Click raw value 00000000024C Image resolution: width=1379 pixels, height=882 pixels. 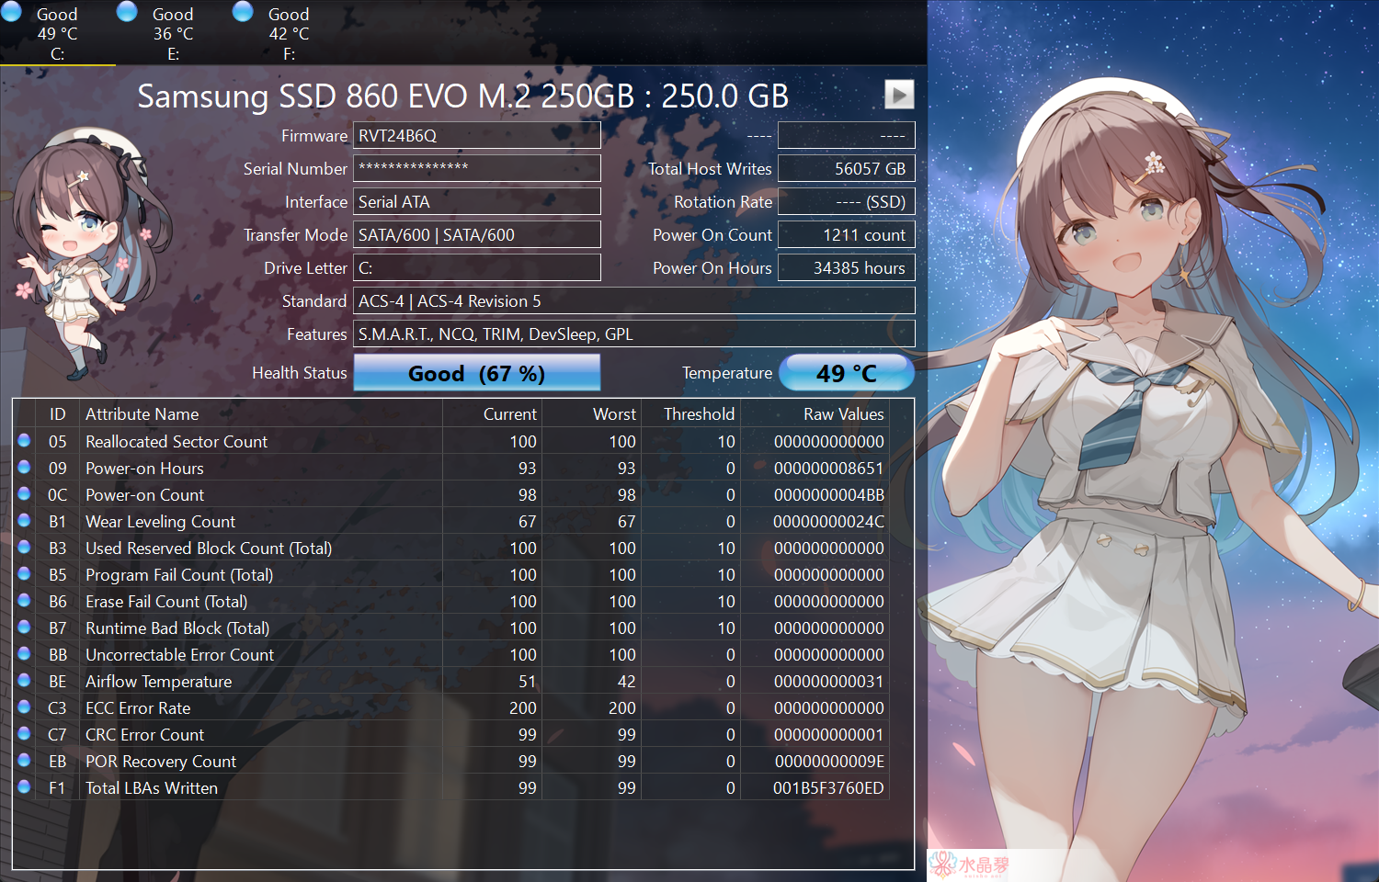point(829,522)
